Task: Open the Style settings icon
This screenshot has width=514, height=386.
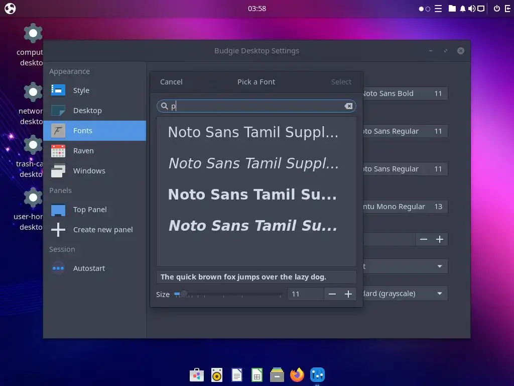Action: tap(58, 90)
